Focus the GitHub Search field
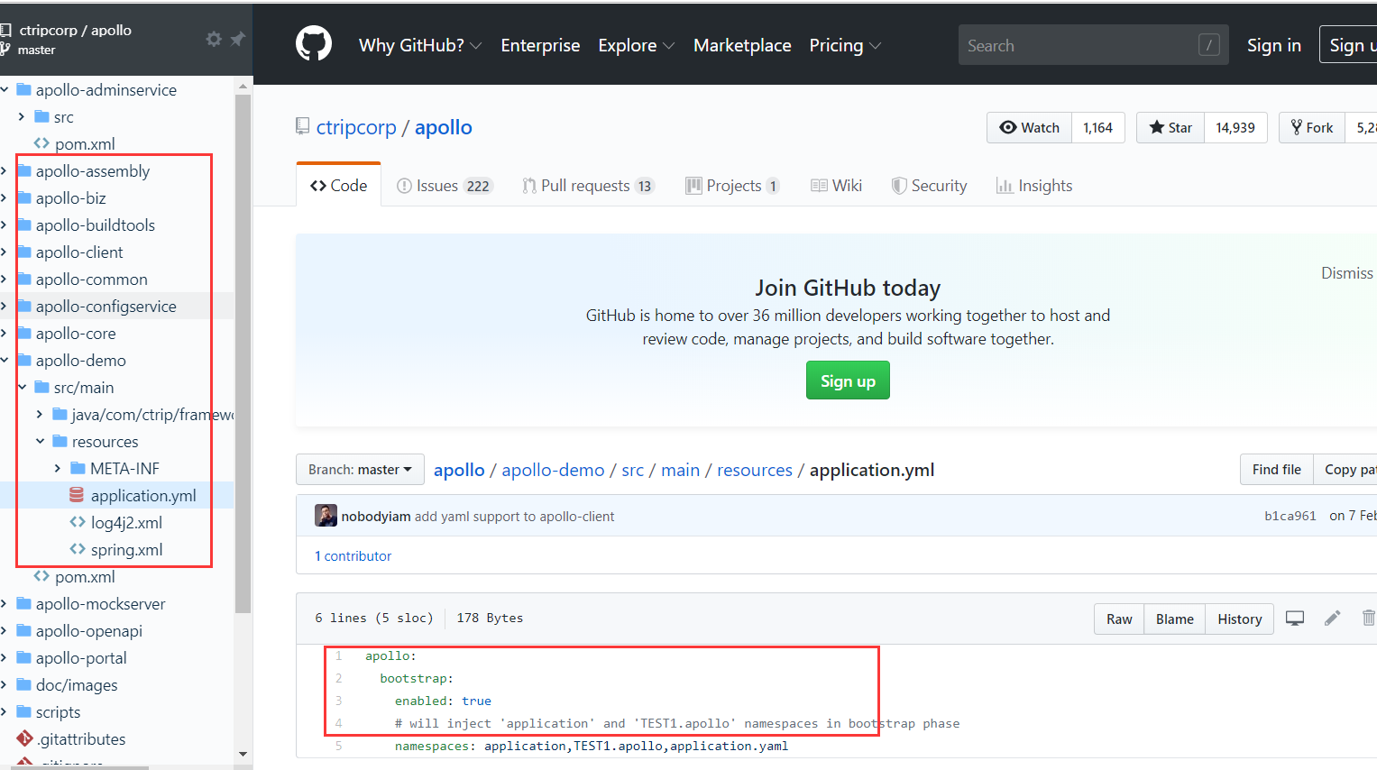The image size is (1377, 770). pyautogui.click(x=1093, y=45)
